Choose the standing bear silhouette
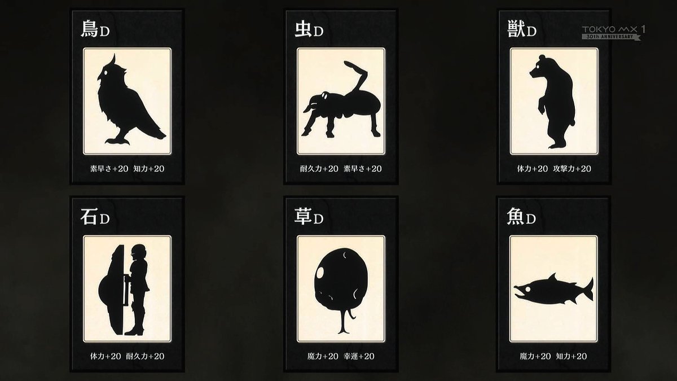 pos(552,101)
